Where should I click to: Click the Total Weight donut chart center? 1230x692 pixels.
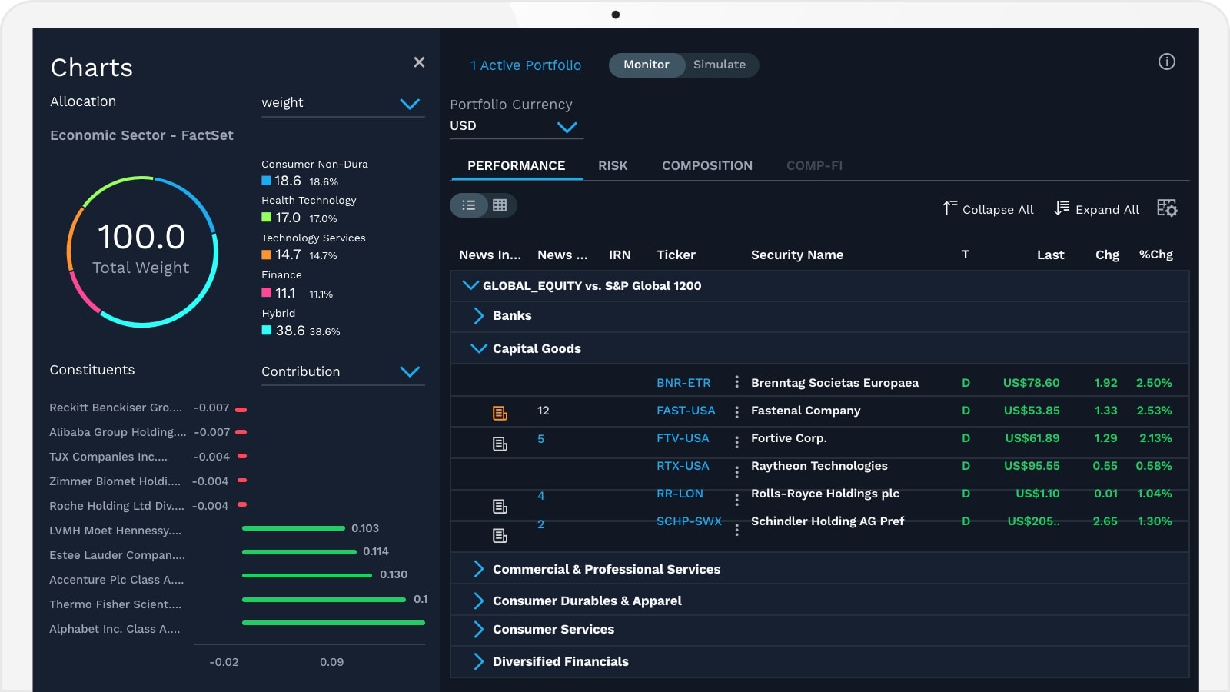click(141, 251)
